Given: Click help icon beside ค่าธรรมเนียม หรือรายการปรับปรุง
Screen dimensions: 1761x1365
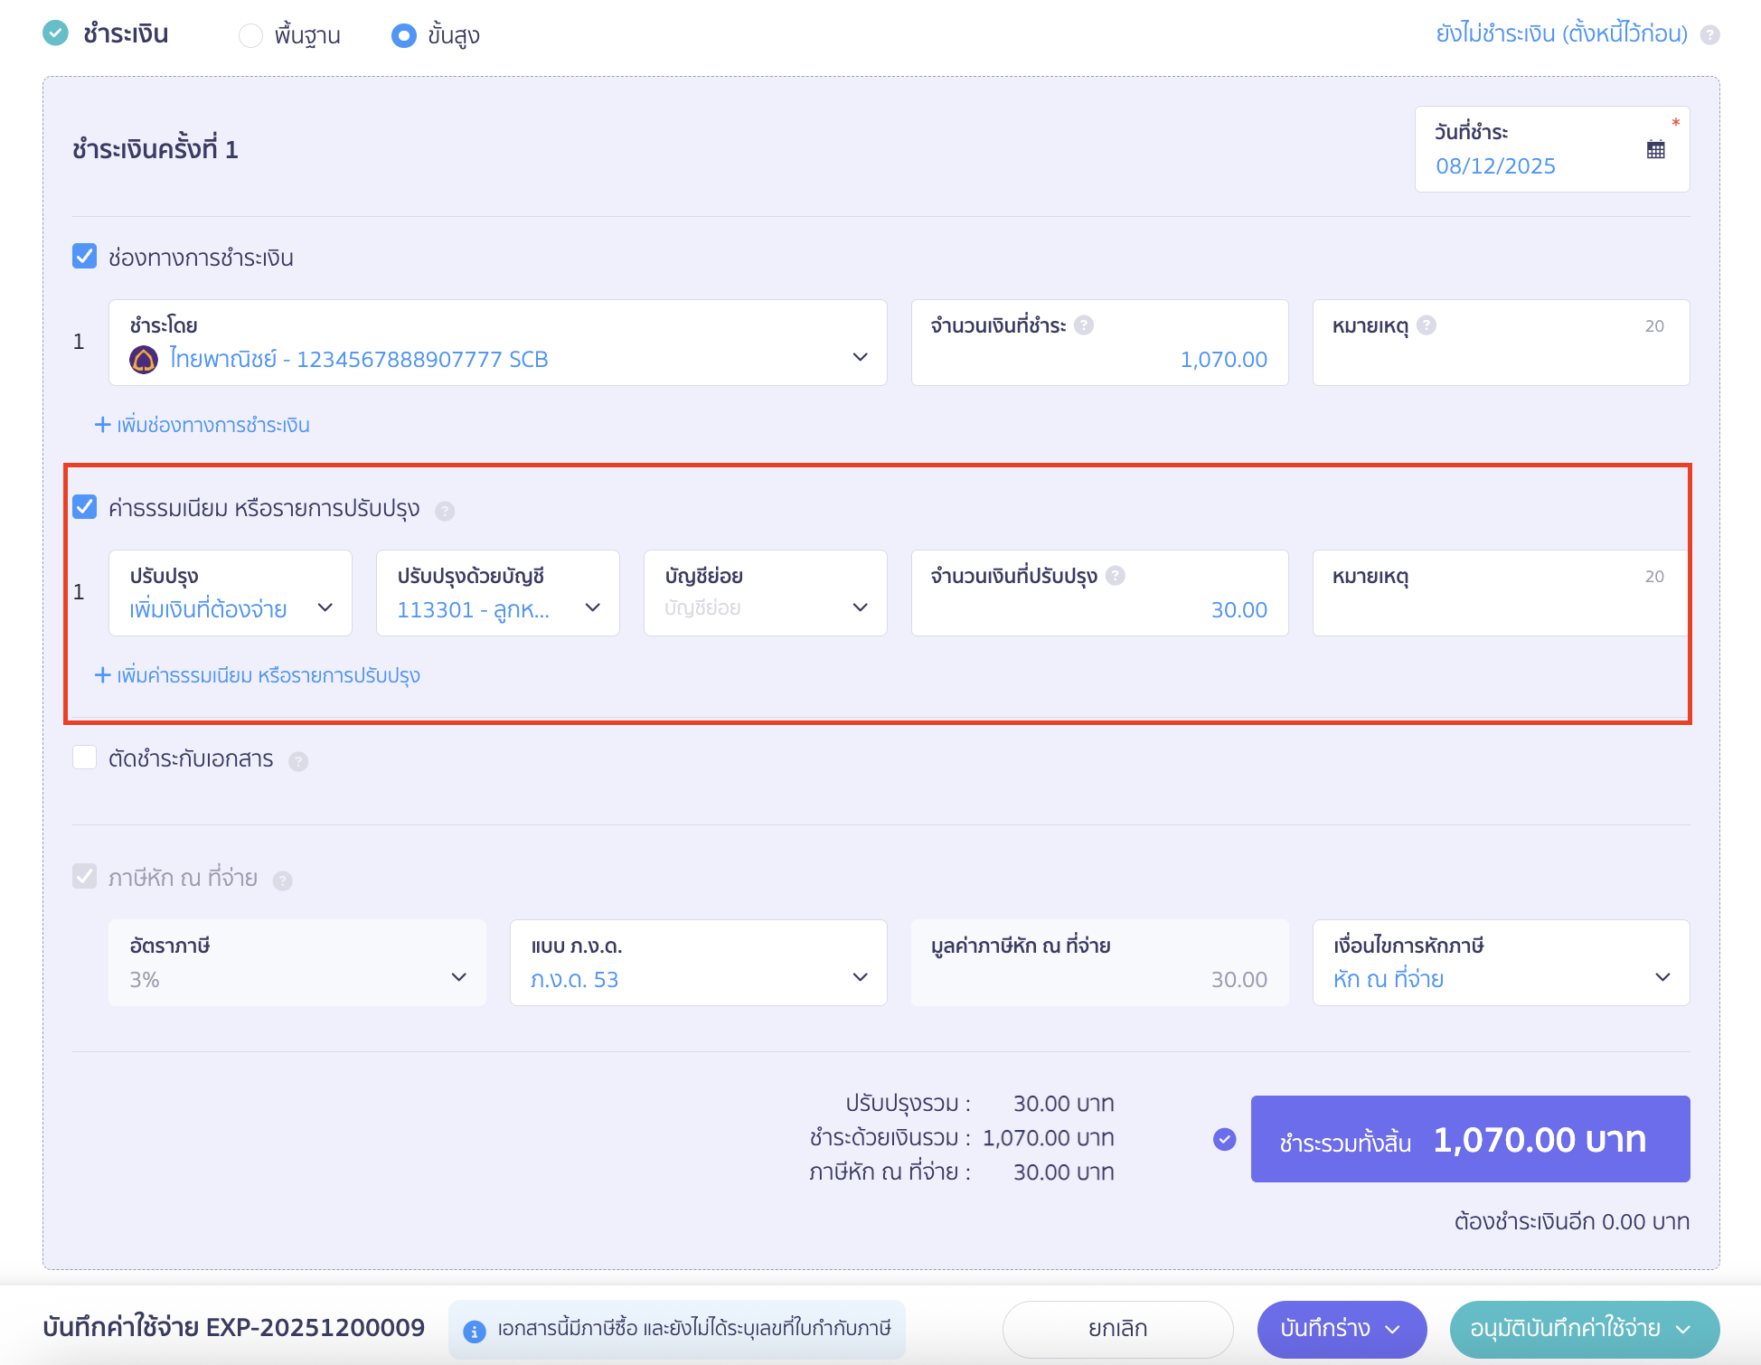Looking at the screenshot, I should click(x=445, y=512).
